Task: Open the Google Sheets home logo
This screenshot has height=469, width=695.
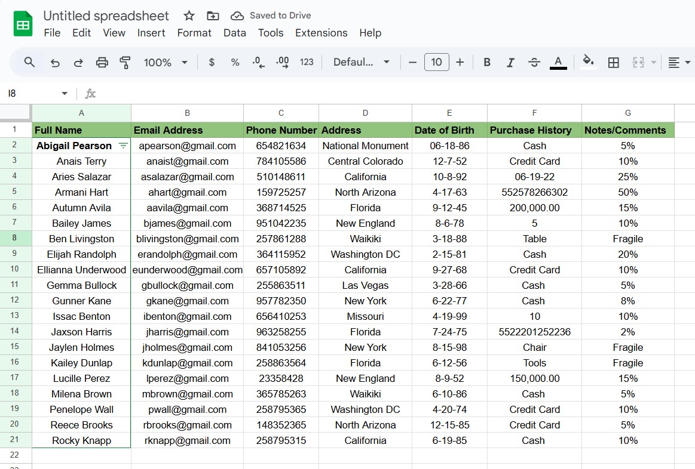Action: point(23,24)
